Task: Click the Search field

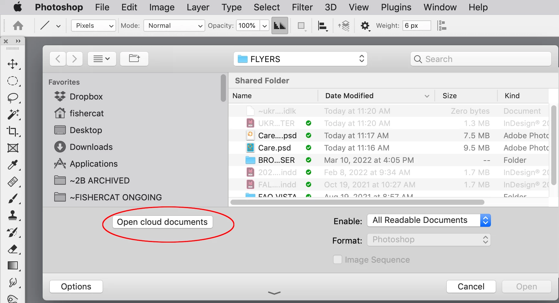Action: tap(481, 59)
